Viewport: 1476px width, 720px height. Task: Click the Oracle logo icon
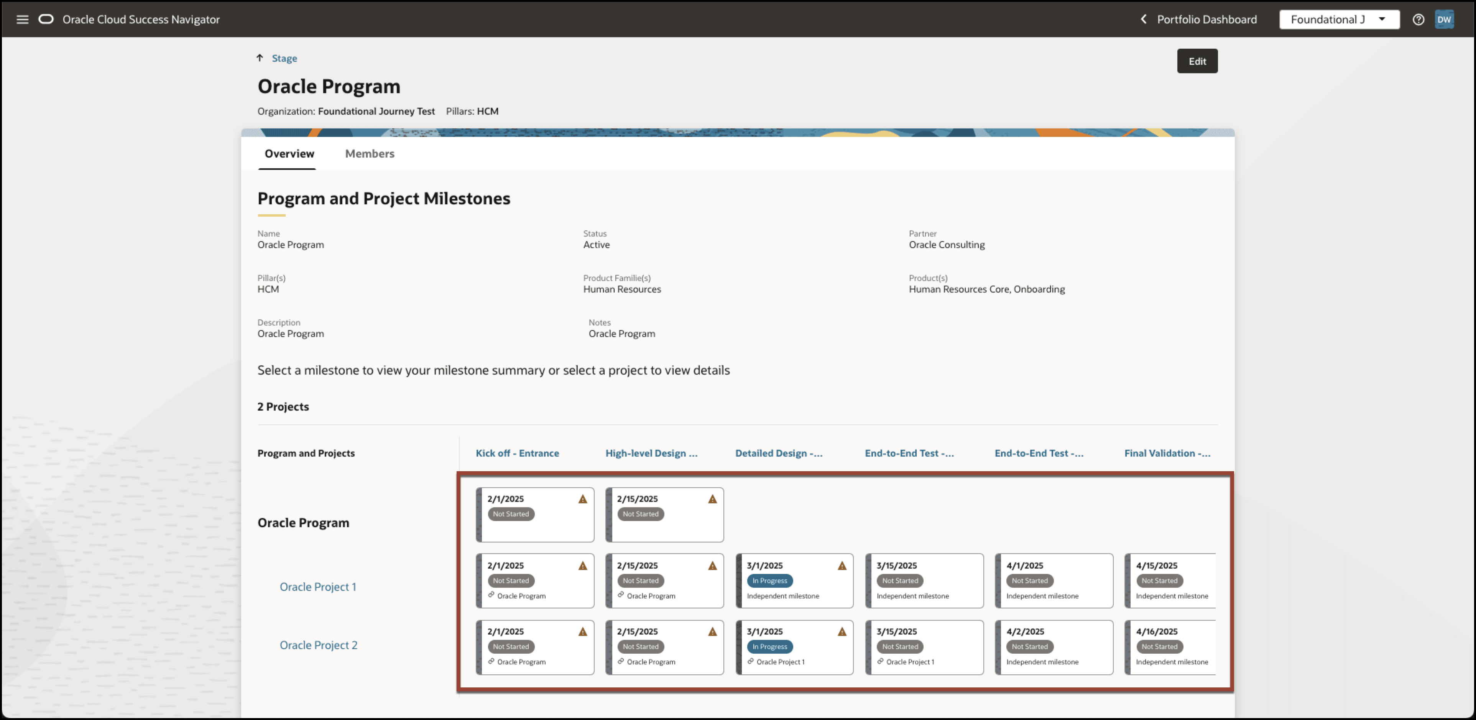[46, 19]
